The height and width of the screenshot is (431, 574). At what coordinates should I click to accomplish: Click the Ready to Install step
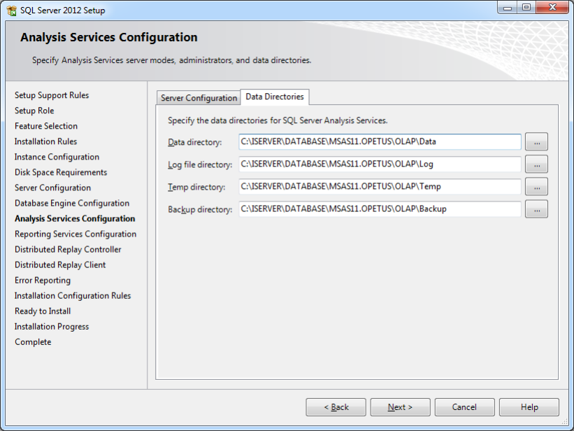click(43, 311)
